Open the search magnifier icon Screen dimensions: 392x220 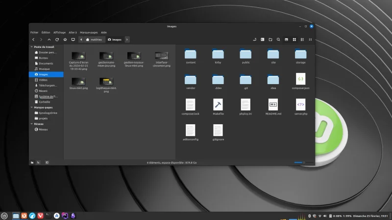click(x=278, y=40)
